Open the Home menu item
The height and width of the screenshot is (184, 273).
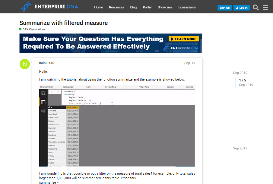coord(99,7)
